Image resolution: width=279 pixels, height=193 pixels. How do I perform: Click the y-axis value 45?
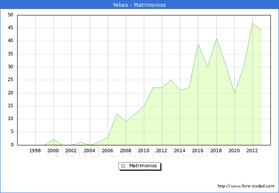(x=11, y=28)
